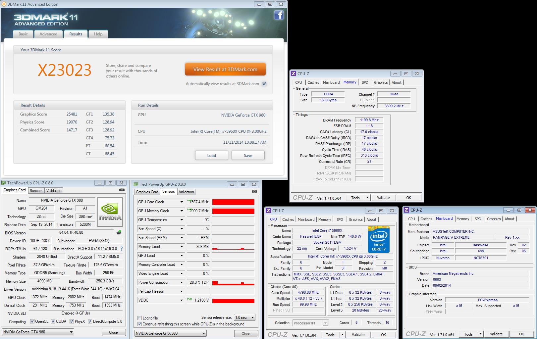The width and height of the screenshot is (537, 339).
Task: Open Fan Speed (RPM) sensor dropdown
Action: click(x=182, y=238)
